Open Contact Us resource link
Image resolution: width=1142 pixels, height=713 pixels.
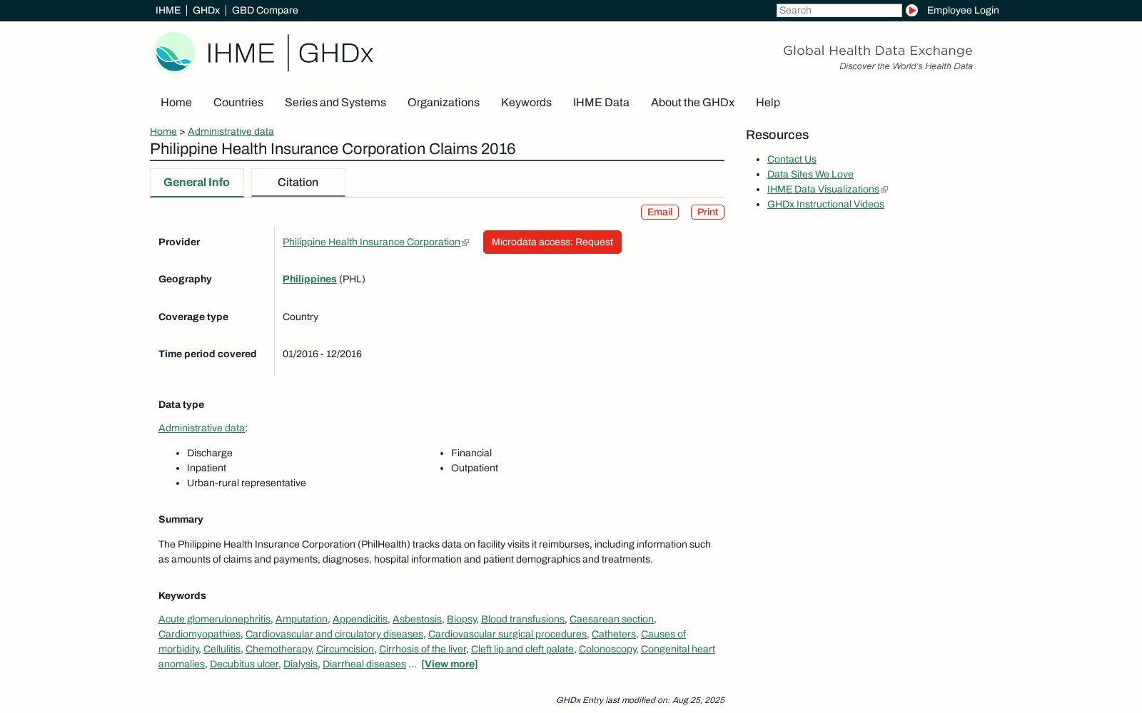pos(792,160)
